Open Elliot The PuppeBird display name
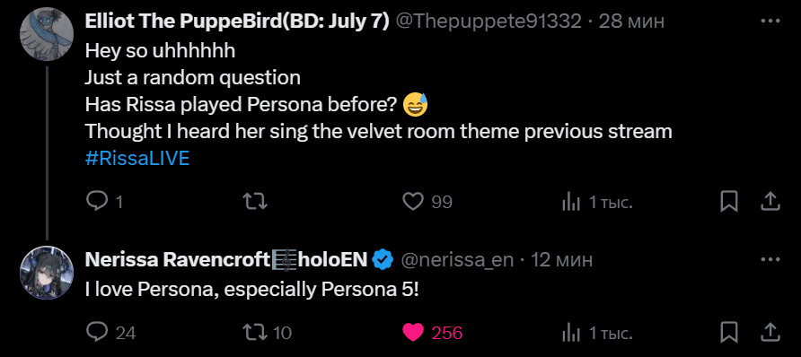The image size is (801, 357). click(x=237, y=22)
